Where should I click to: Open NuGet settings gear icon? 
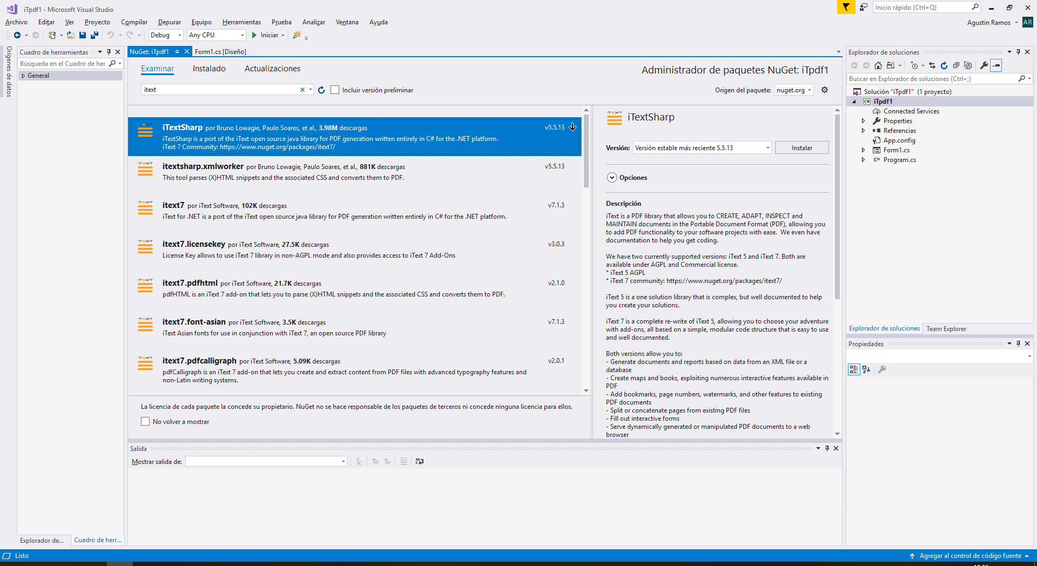pyautogui.click(x=825, y=90)
